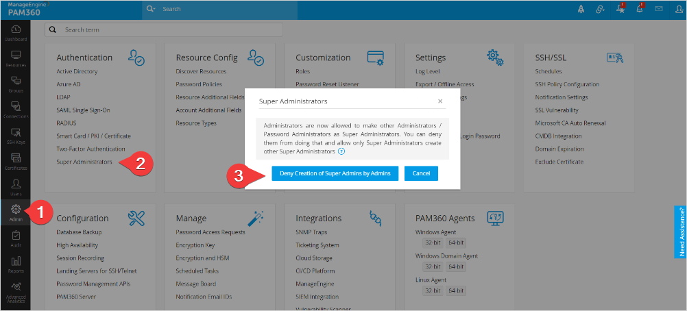Expand the quick links chain dropdown
Viewport: 687px width, 311px height.
point(601,9)
